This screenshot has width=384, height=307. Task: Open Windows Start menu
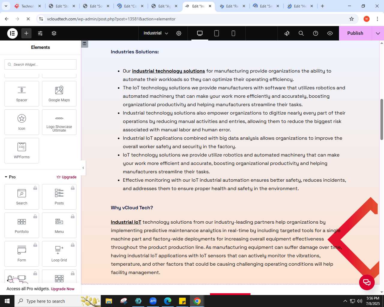7,301
